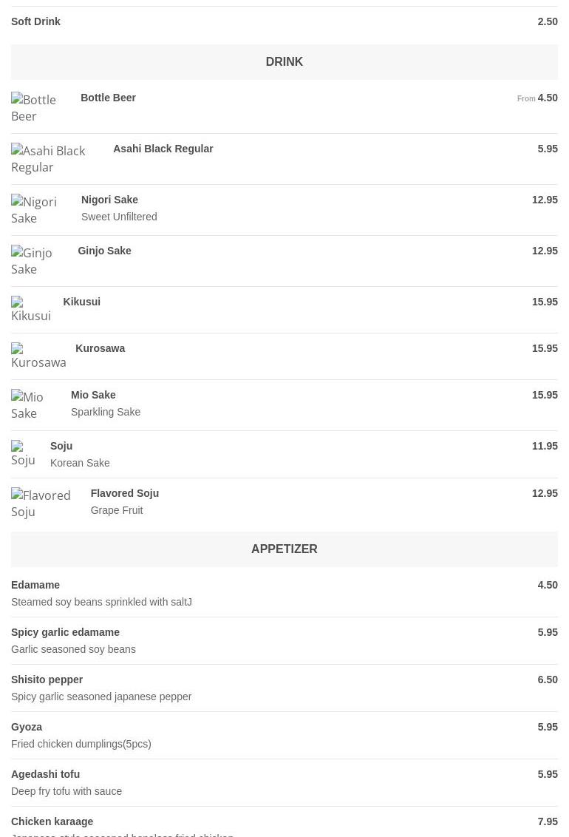Viewport: 569px width, 837px height.
Task: Open the Gyoza menu item
Action: point(27,727)
